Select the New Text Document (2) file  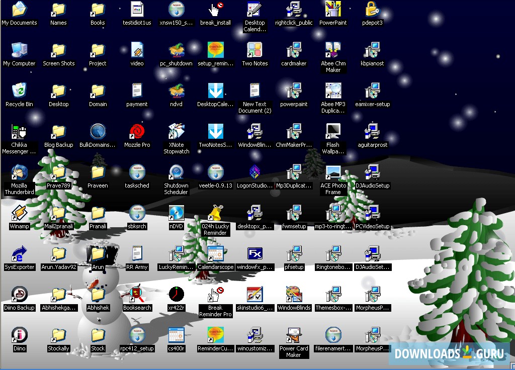254,90
